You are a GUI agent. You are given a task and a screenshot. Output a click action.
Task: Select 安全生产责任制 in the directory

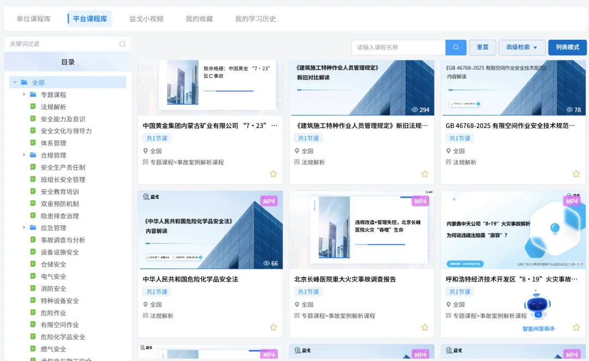63,167
